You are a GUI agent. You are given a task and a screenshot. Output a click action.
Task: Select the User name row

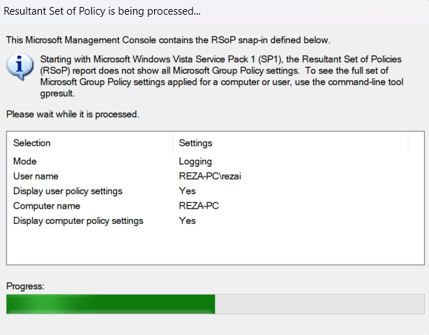(x=36, y=177)
